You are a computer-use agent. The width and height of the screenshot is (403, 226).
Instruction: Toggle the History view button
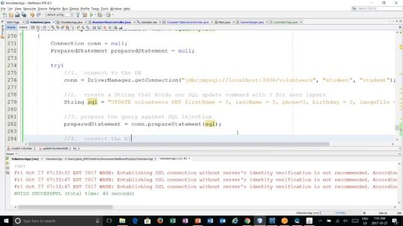point(23,28)
